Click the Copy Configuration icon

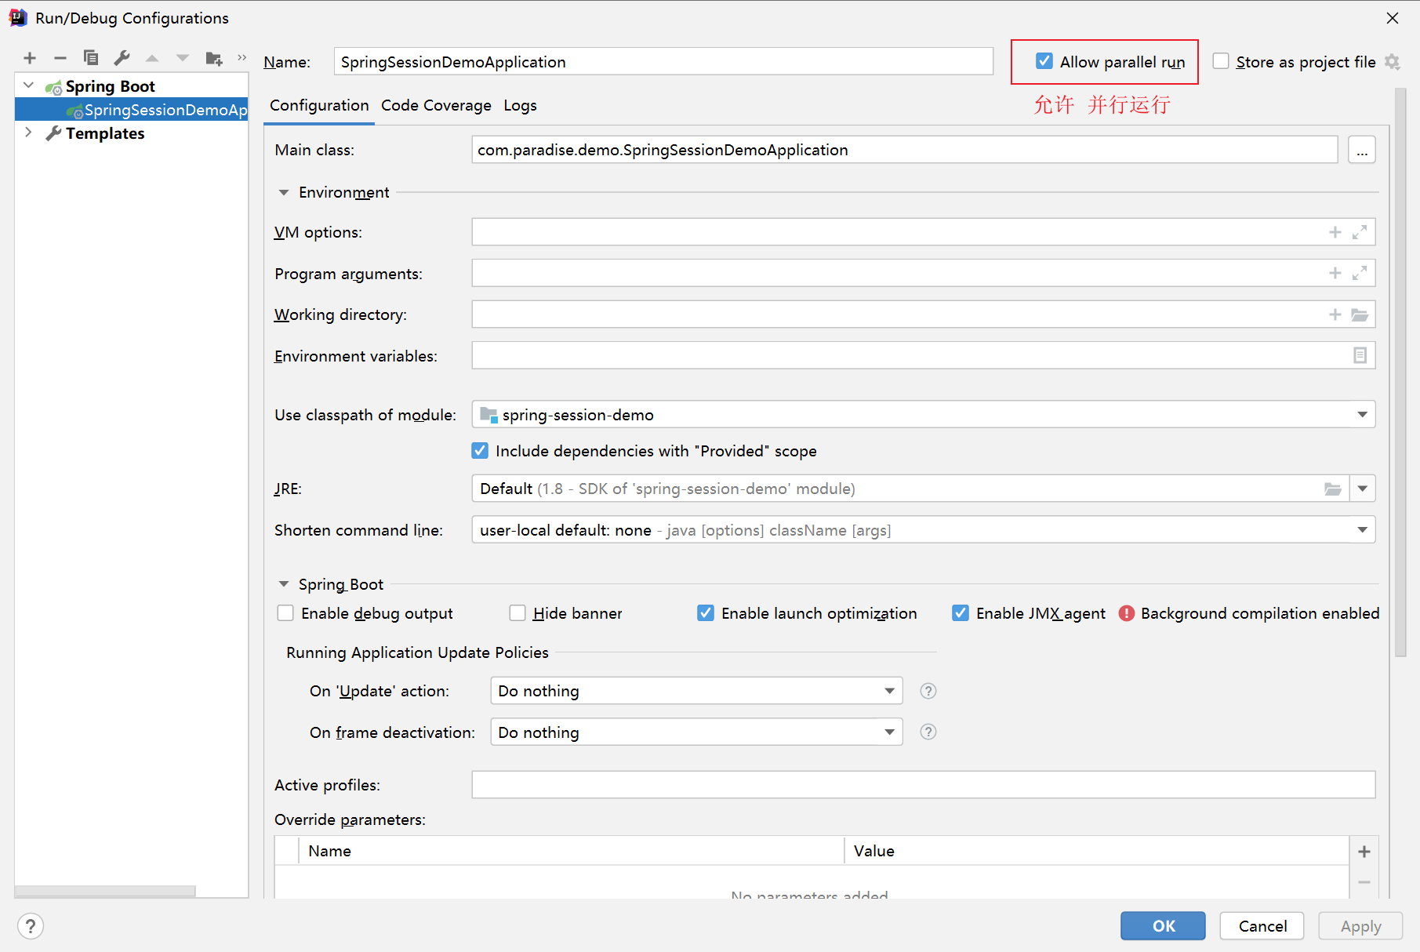(91, 58)
